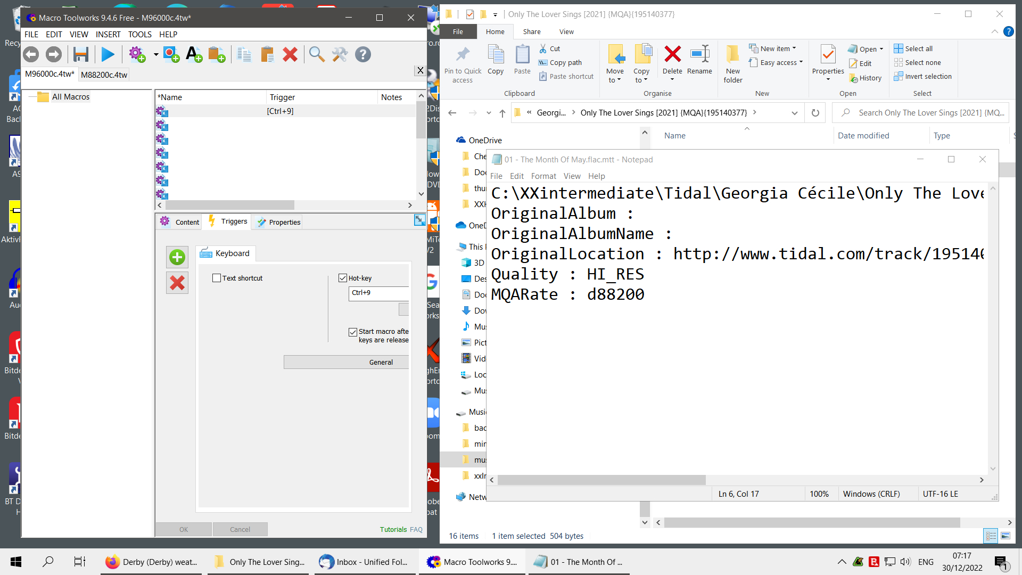Viewport: 1022px width, 575px height.
Task: Toggle Start macro after keys released checkbox
Action: (x=352, y=332)
